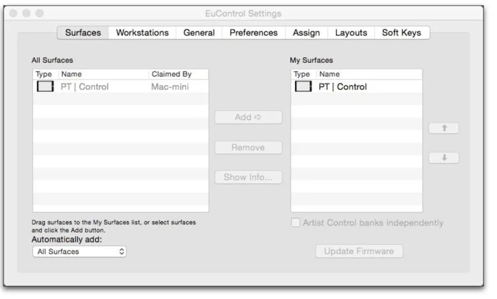
Task: Click the Remove button
Action: [x=248, y=147]
